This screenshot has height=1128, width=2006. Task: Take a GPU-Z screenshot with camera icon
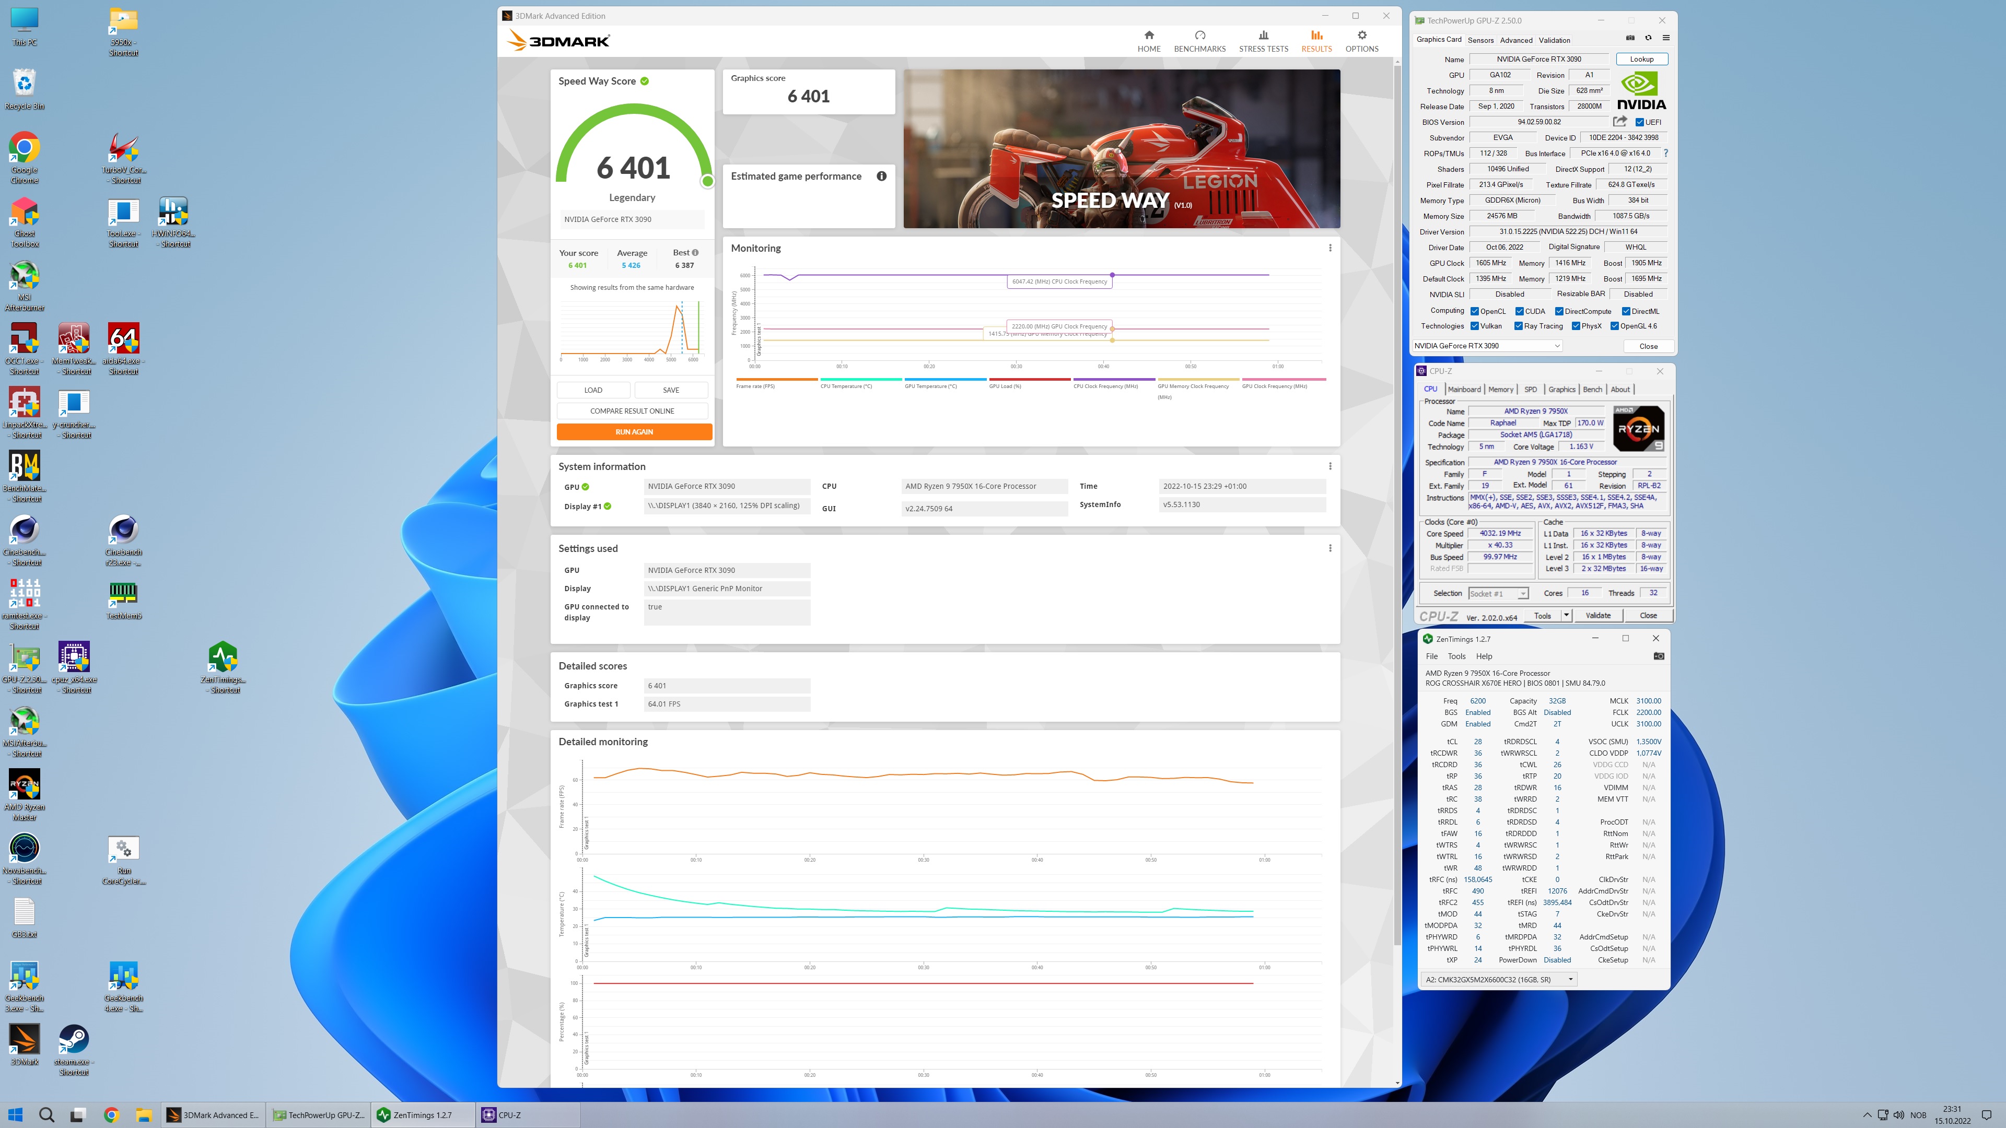(1630, 38)
